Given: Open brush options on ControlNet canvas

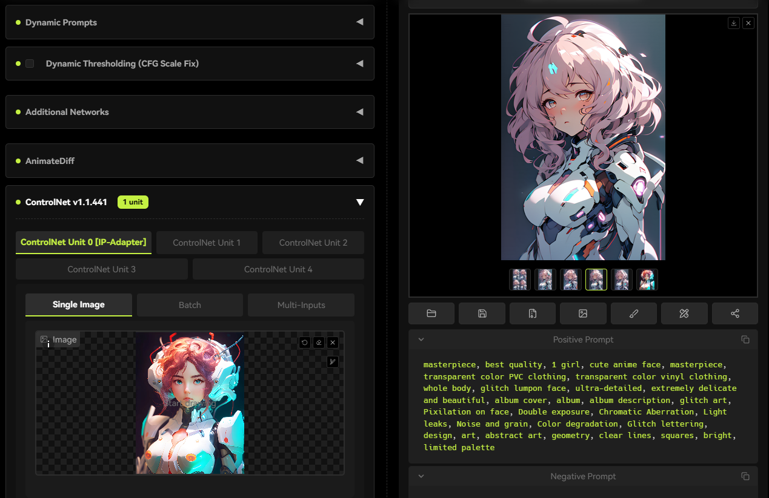Looking at the screenshot, I should click(333, 362).
